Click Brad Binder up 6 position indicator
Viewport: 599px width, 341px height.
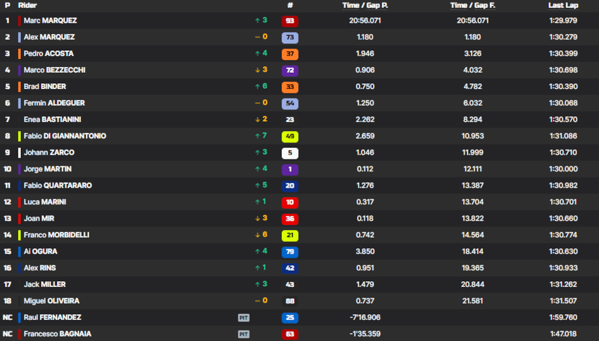261,86
